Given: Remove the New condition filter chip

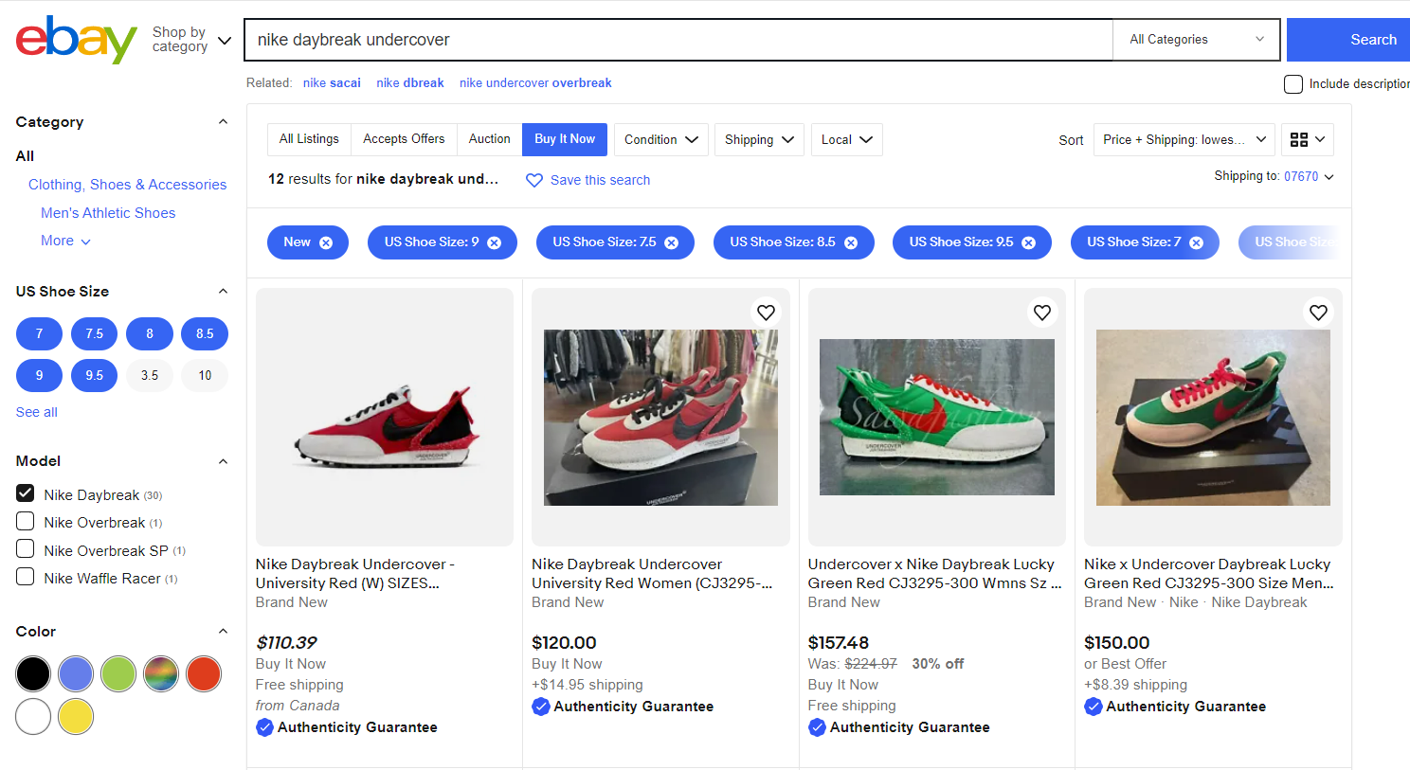Looking at the screenshot, I should coord(326,242).
